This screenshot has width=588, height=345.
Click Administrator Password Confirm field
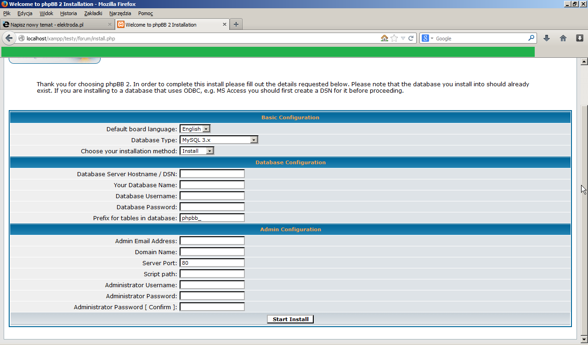212,307
